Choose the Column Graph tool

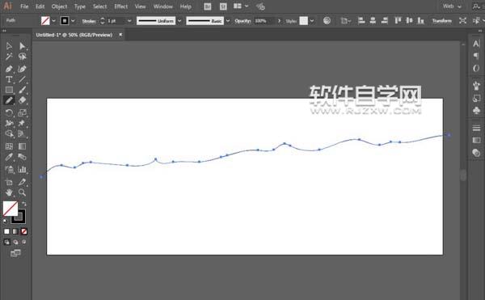pos(22,169)
